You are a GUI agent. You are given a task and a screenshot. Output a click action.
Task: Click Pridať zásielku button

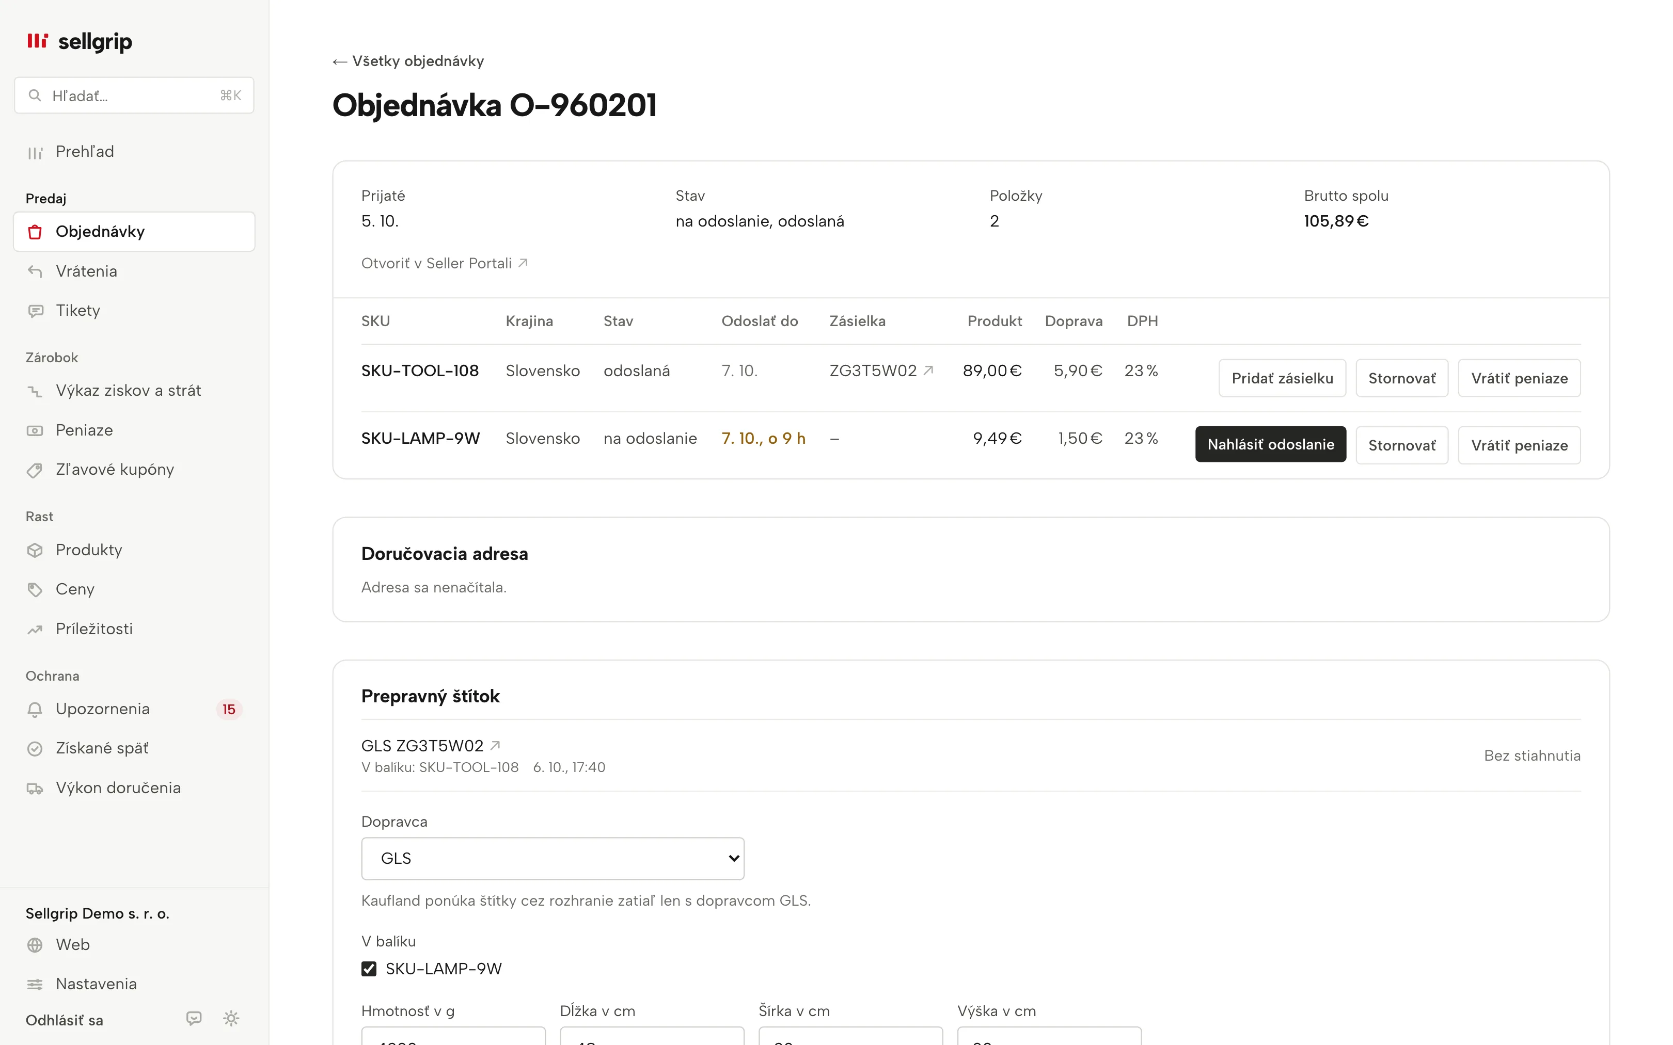point(1283,378)
